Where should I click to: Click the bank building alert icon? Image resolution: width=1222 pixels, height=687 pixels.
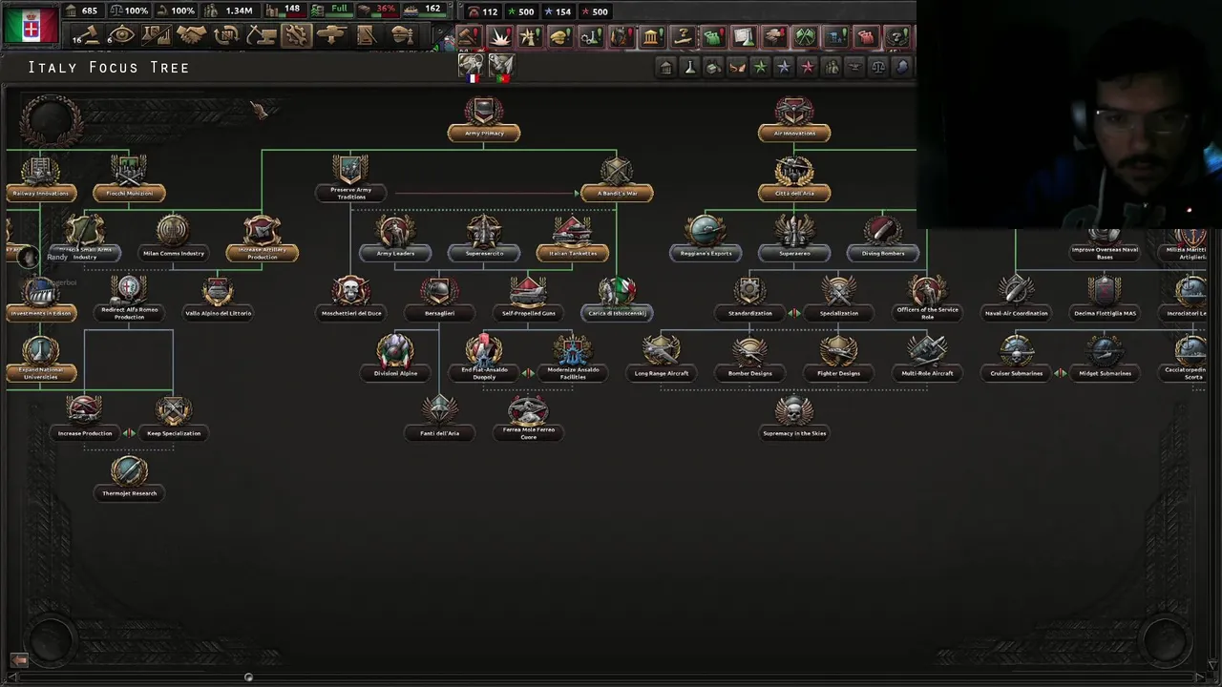[x=652, y=37]
